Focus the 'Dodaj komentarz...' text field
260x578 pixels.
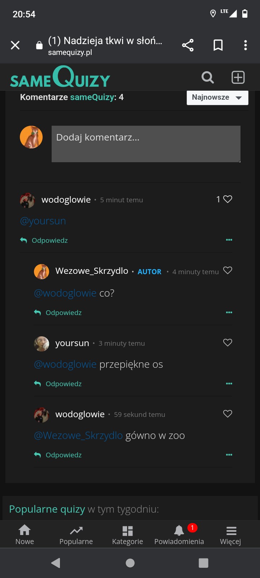tap(146, 144)
